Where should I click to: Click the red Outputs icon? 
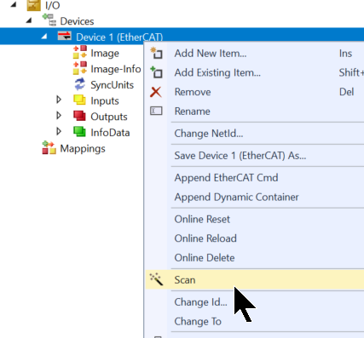[79, 116]
